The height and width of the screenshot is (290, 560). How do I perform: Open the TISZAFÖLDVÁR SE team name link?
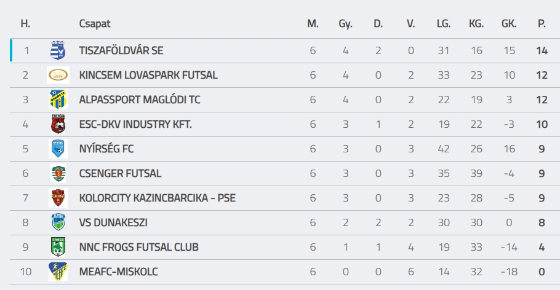pos(121,50)
